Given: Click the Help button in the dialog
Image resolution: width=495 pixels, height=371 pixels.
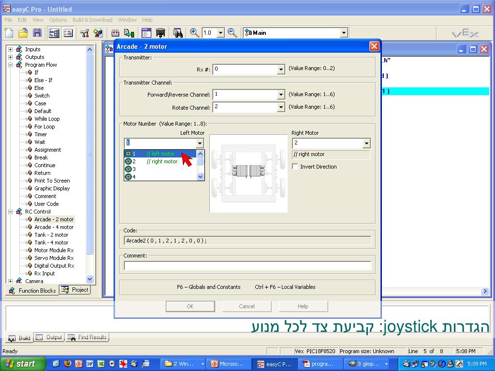Looking at the screenshot, I should 303,306.
